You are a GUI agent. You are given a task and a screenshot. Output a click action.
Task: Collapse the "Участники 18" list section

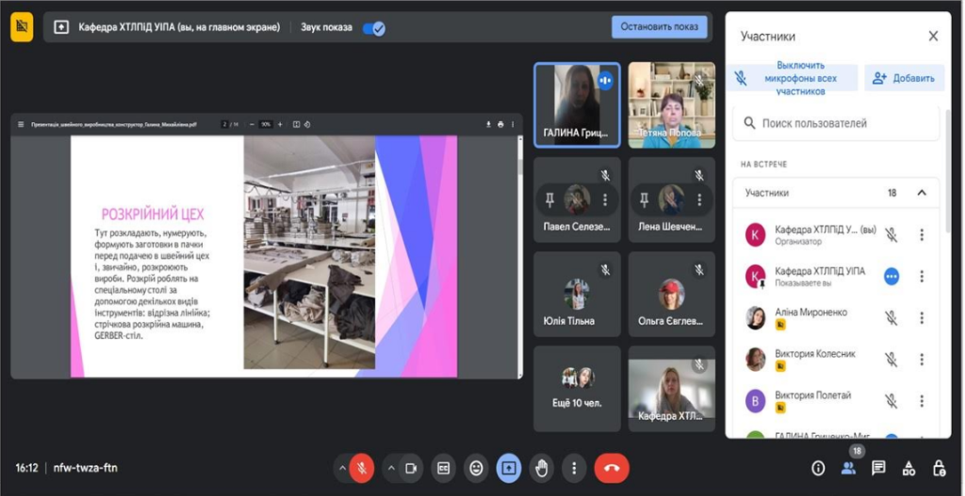point(922,193)
